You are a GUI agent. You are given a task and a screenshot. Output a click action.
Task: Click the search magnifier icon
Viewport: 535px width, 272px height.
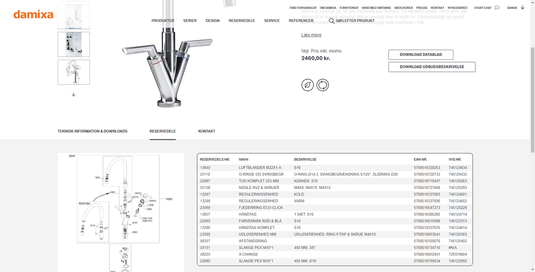[332, 21]
